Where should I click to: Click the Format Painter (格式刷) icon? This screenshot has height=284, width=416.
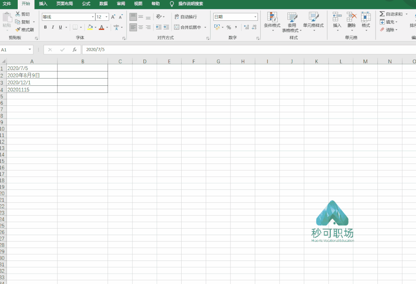click(x=18, y=30)
